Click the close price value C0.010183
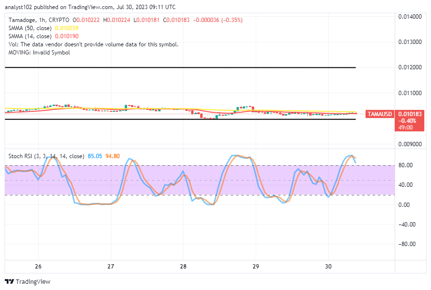Viewport: 431px width, 290px height. (x=176, y=20)
